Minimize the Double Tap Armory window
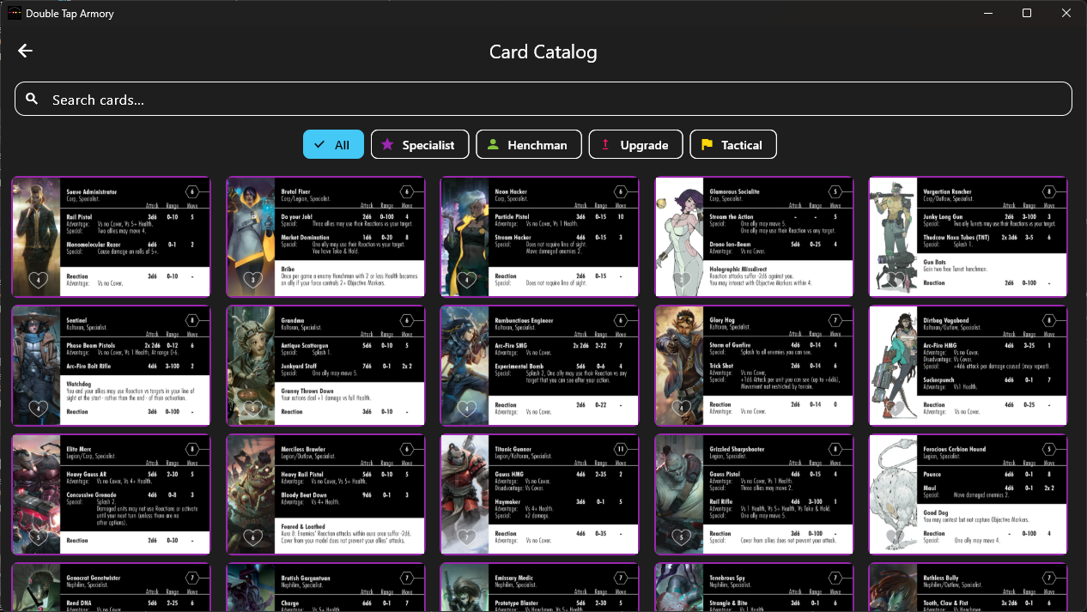Viewport: 1087px width, 612px height. (x=987, y=13)
